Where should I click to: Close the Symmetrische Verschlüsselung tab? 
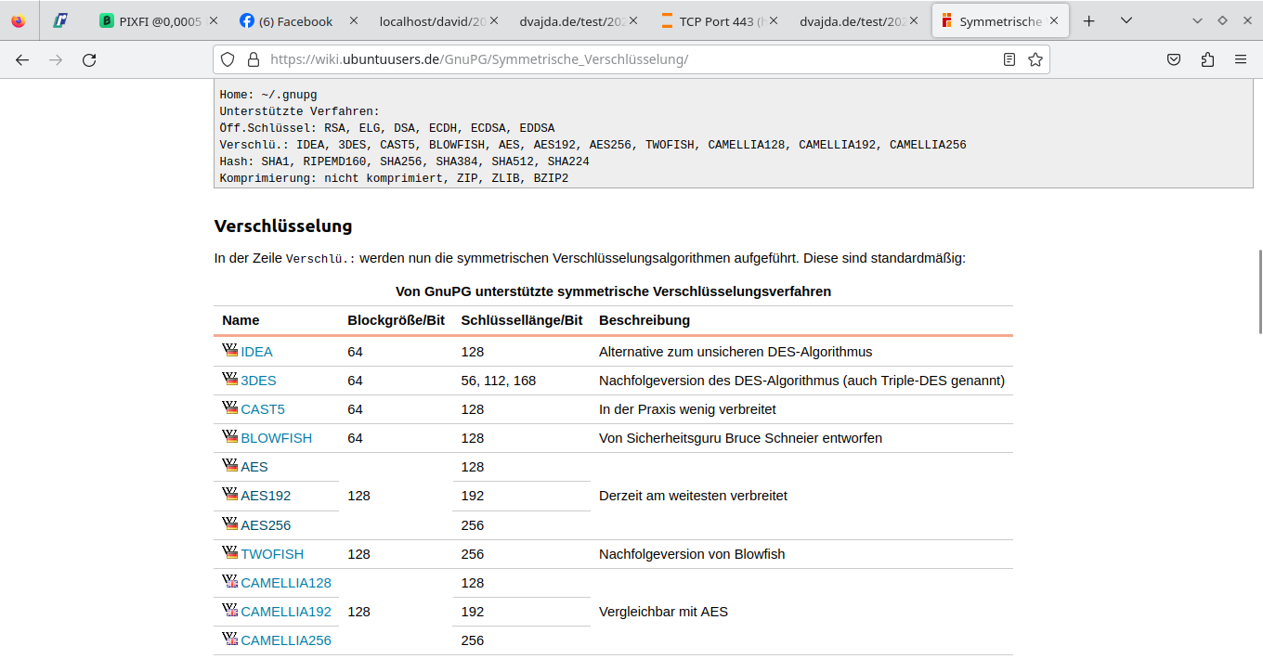tap(1054, 20)
